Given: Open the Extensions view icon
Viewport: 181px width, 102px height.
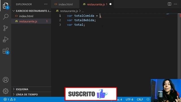Looking at the screenshot, I should pos(6,51).
